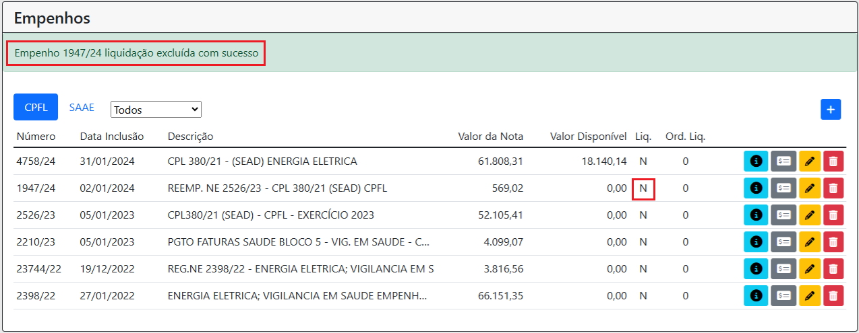The image size is (859, 333).
Task: Click the Número column header
Action: [x=36, y=137]
